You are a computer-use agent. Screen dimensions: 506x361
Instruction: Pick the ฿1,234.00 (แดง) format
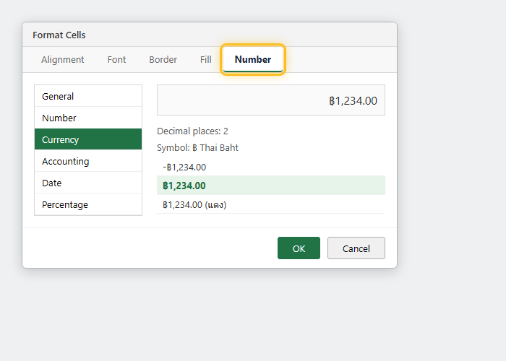pos(271,204)
